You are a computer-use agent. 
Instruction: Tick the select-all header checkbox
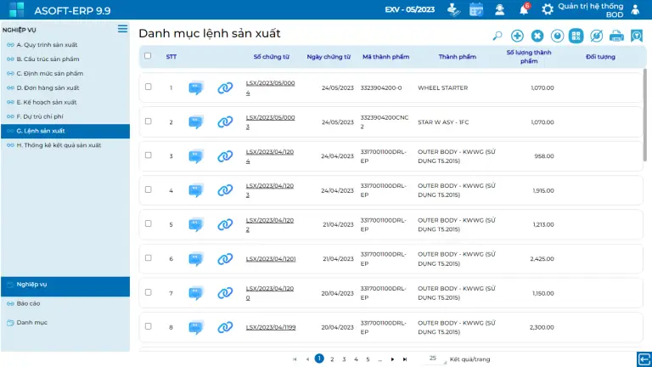click(x=149, y=56)
